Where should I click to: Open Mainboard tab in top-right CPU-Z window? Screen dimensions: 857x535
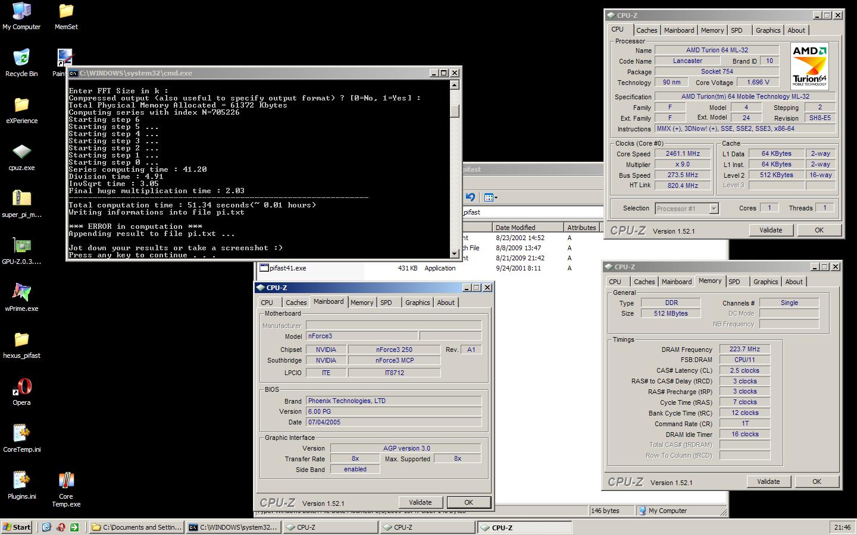pyautogui.click(x=679, y=30)
